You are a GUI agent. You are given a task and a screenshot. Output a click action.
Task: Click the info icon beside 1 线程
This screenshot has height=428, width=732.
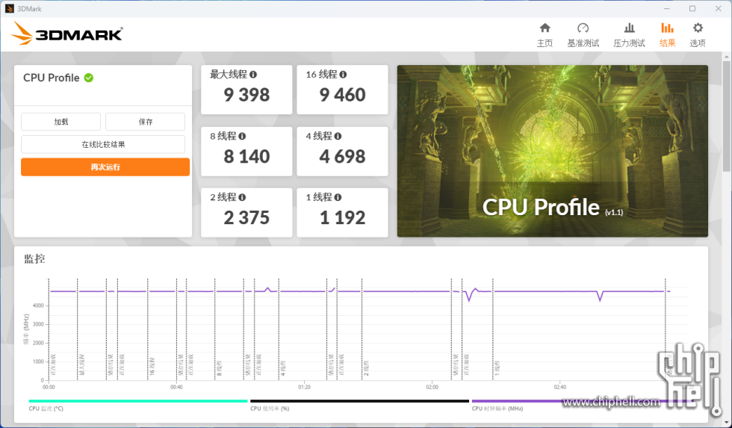coord(338,198)
